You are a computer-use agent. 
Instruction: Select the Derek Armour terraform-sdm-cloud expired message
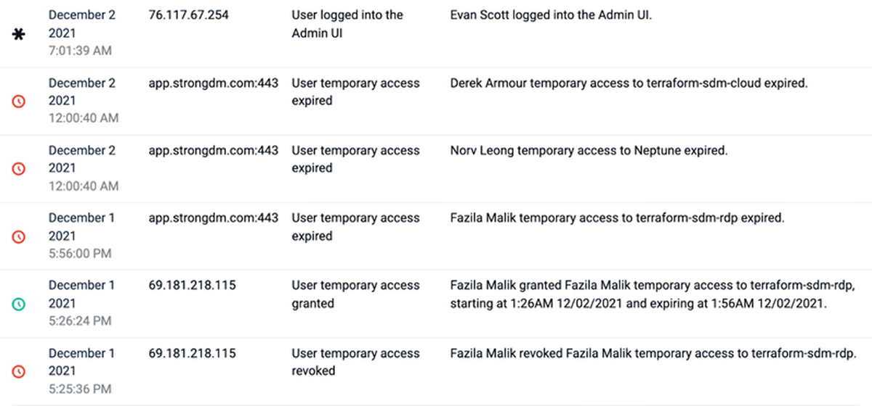629,83
